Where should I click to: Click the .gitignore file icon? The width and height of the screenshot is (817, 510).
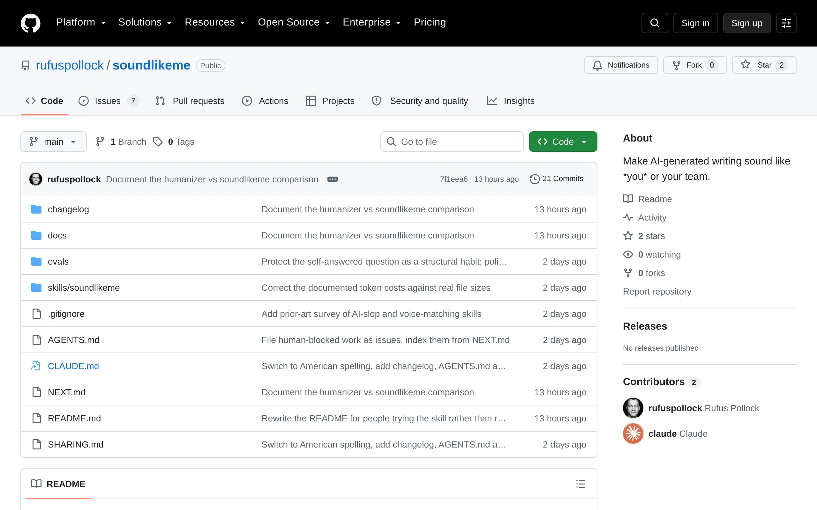point(36,314)
